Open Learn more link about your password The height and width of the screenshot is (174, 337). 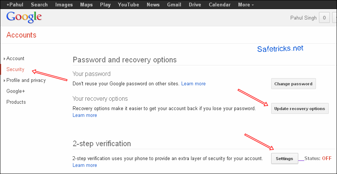pos(193,84)
